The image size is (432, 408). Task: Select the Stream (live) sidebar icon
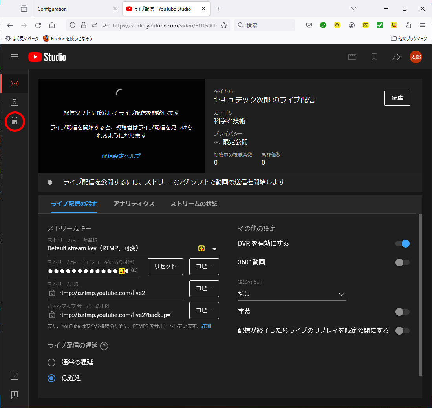pos(14,84)
